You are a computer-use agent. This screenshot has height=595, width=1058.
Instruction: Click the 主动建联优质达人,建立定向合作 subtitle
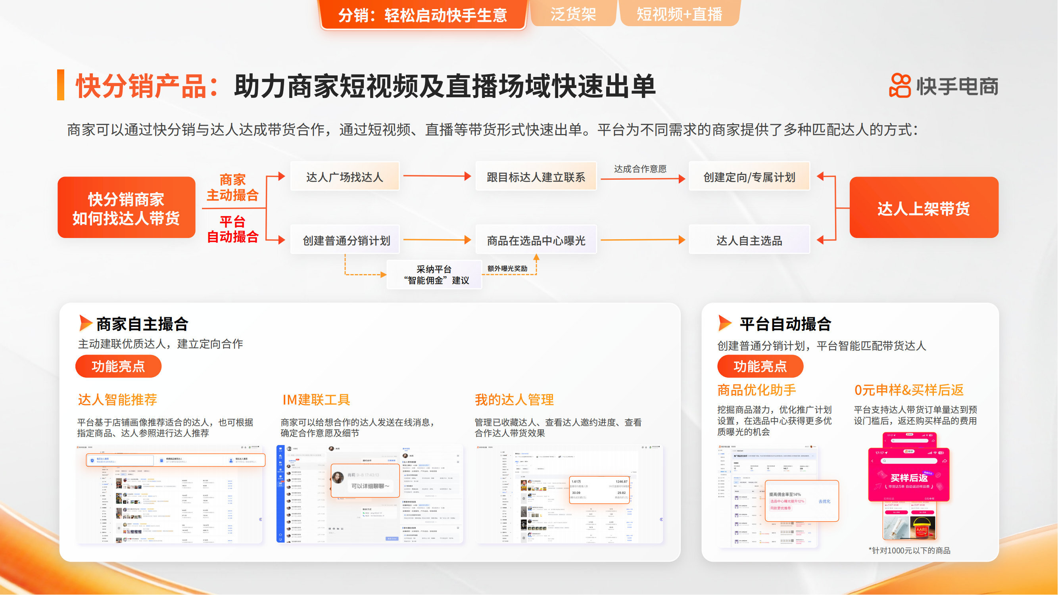[161, 344]
